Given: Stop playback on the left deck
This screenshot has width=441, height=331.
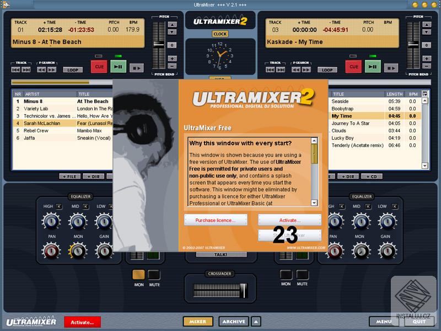Looking at the screenshot, I should click(x=136, y=68).
